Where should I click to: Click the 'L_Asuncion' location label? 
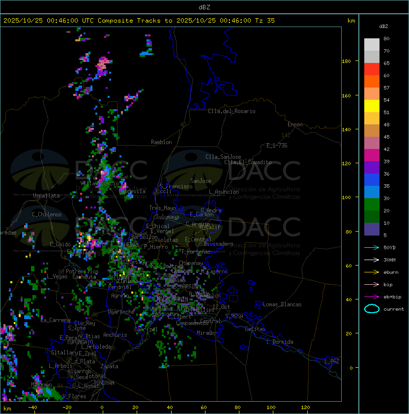[224, 192]
